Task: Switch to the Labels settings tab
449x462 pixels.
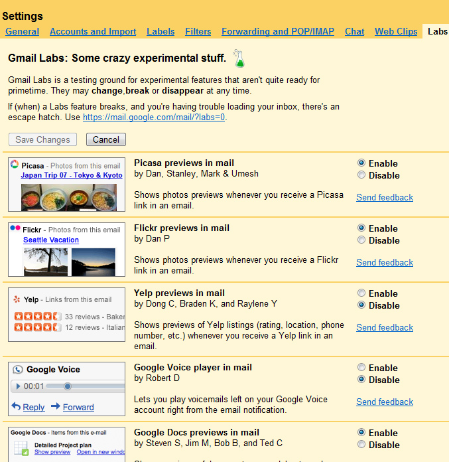Action: click(160, 31)
